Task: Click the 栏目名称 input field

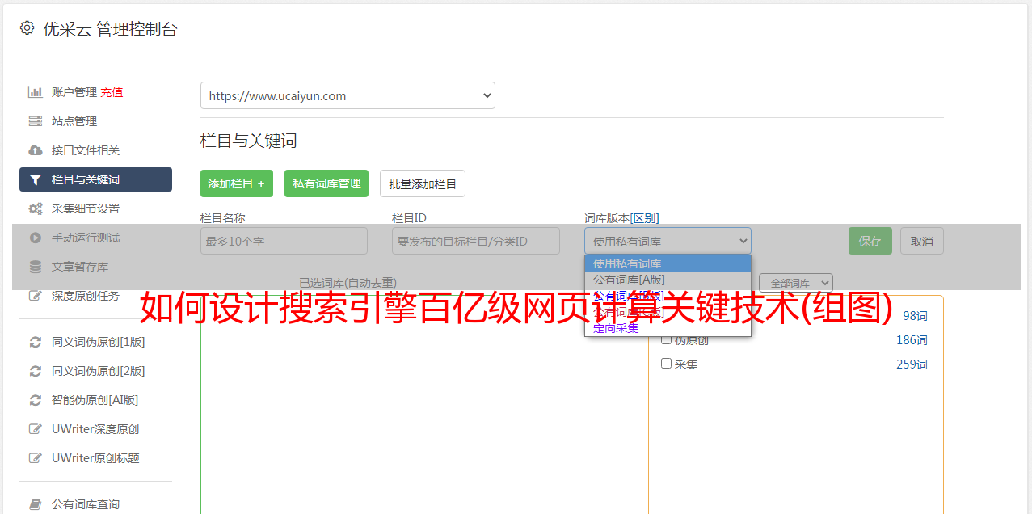Action: click(284, 241)
